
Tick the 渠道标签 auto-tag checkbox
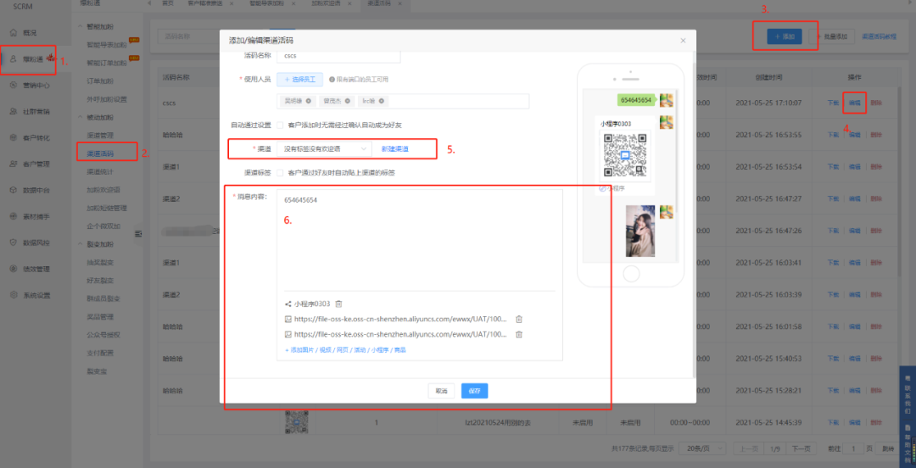click(280, 172)
